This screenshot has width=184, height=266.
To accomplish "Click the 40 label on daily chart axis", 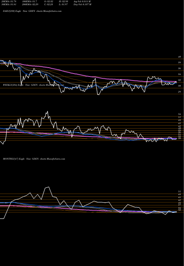I will pyautogui.click(x=180, y=57).
